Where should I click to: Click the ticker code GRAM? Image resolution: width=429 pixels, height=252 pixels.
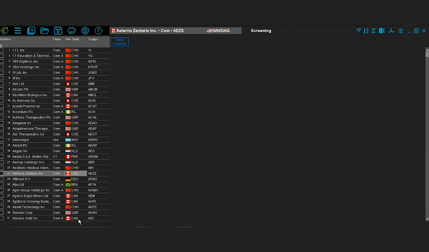tap(93, 156)
